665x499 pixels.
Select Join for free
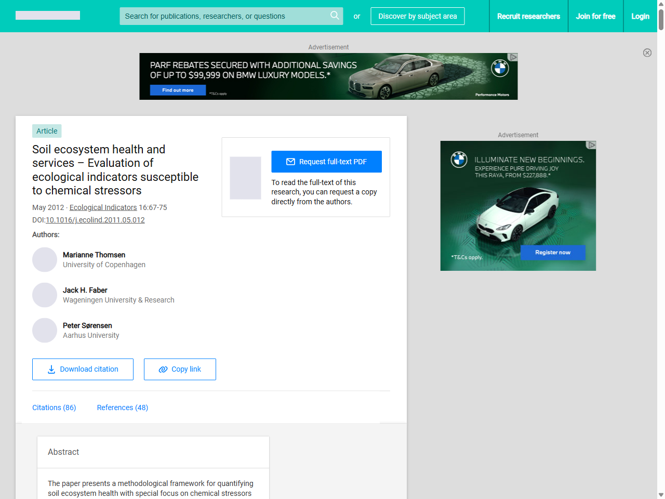click(595, 16)
